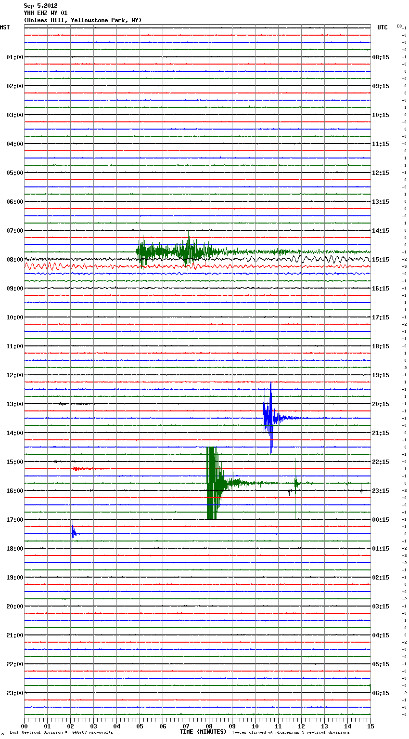Click the MST '21:00' time label

15,635
